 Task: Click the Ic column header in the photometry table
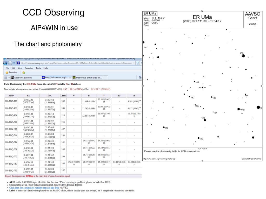point(134,96)
